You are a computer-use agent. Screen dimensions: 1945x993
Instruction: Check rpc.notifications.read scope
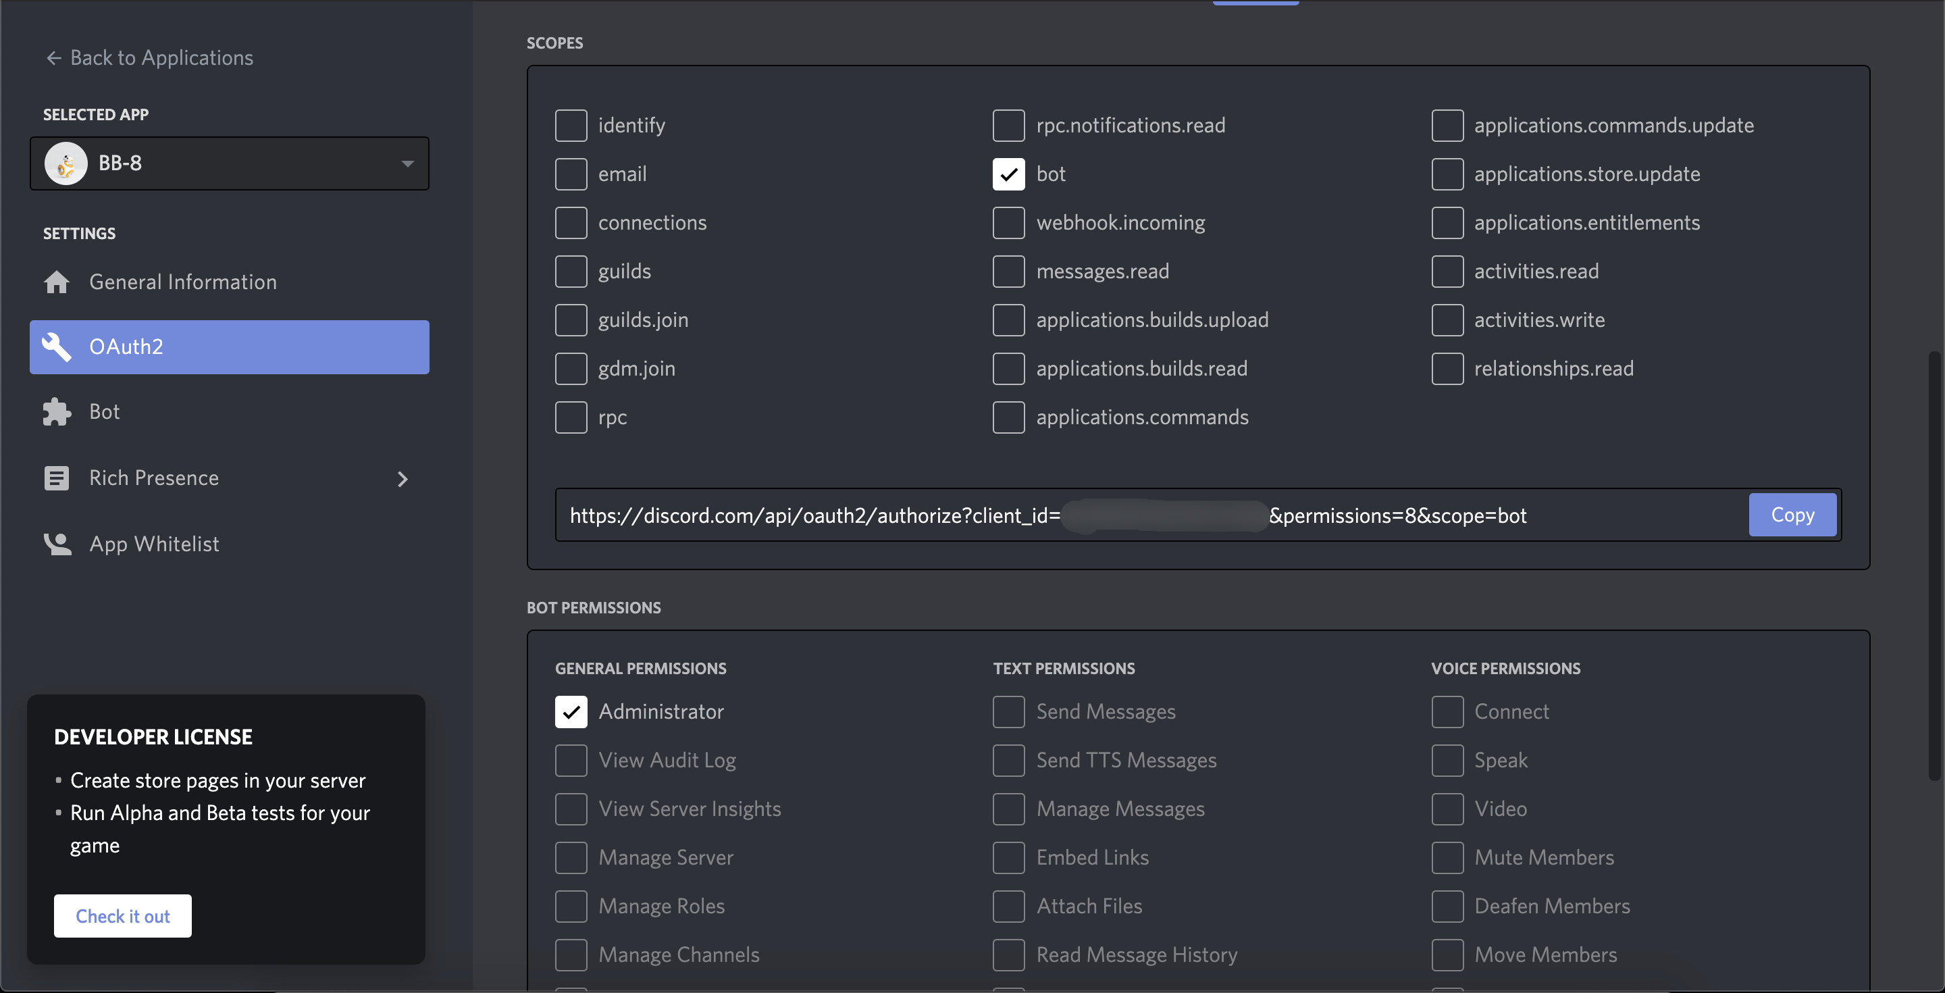[1009, 126]
